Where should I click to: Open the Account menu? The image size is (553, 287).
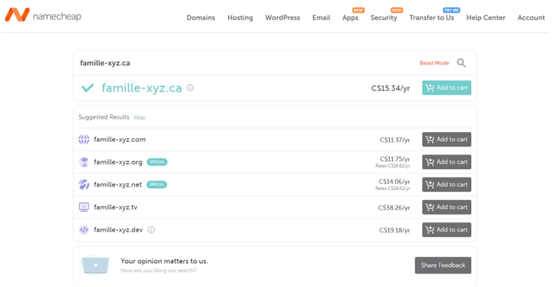click(x=531, y=17)
